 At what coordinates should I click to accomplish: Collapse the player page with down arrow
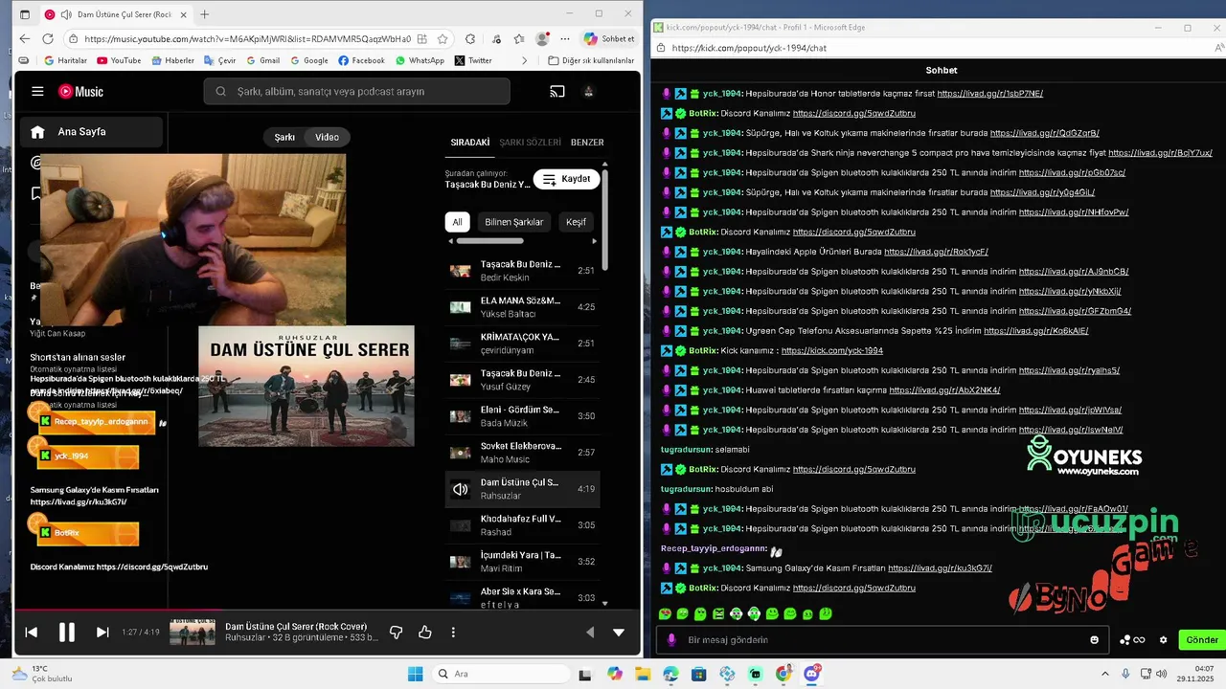(x=619, y=632)
